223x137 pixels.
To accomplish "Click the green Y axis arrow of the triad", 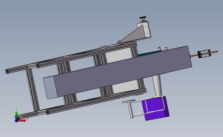I will 16,114.
